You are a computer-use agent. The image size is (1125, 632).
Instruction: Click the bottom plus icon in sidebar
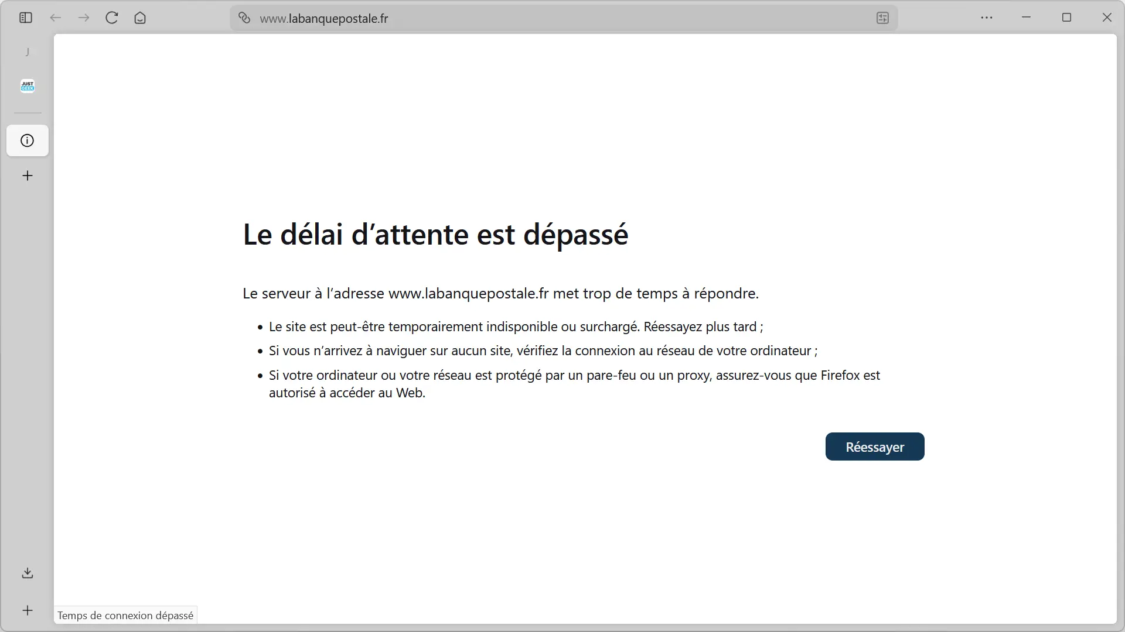(28, 610)
